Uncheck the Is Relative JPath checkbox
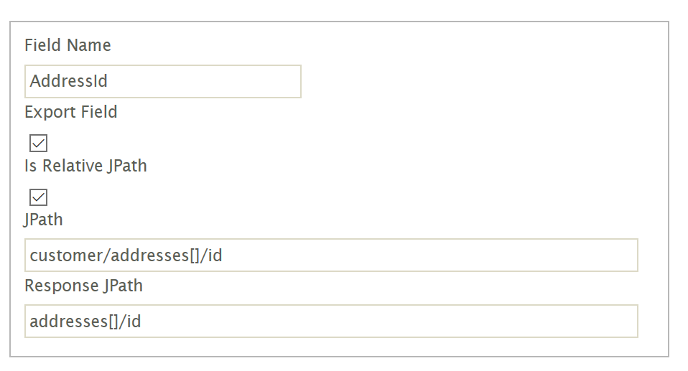The image size is (688, 371). [x=39, y=197]
